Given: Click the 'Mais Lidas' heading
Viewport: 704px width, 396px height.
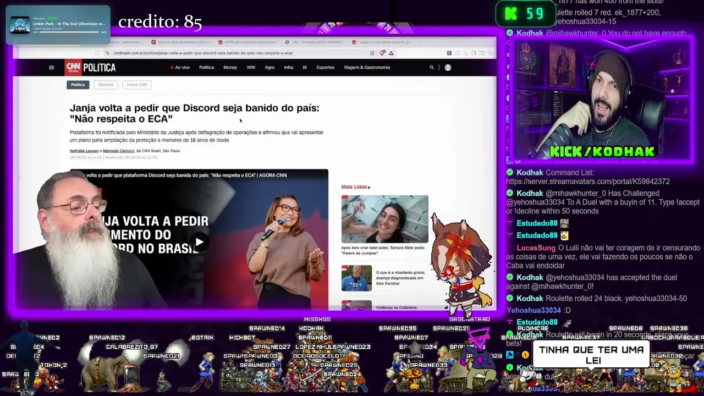Looking at the screenshot, I should click(x=355, y=187).
